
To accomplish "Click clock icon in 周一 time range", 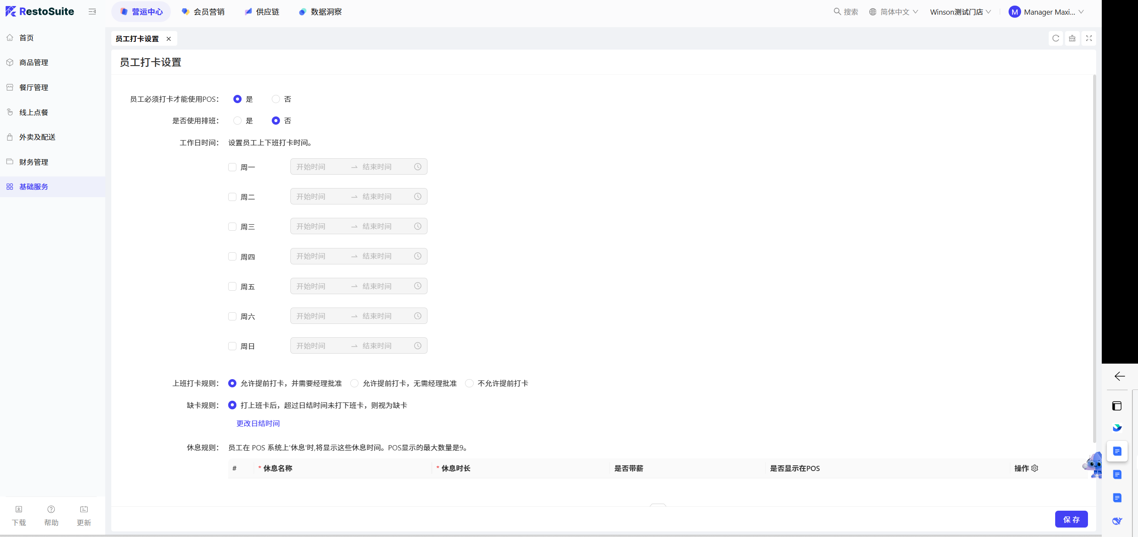I will pyautogui.click(x=418, y=167).
